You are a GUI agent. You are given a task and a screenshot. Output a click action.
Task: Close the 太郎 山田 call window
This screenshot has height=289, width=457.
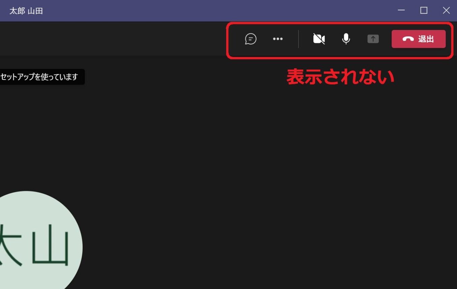(446, 10)
